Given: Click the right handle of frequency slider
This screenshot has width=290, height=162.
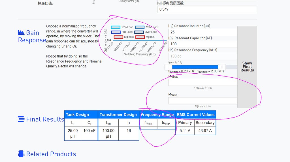Looking at the screenshot, I should (x=222, y=67).
